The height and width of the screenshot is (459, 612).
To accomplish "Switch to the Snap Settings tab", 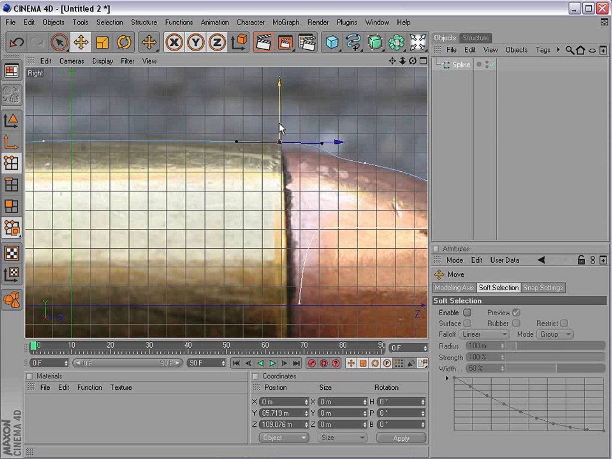I will (543, 288).
